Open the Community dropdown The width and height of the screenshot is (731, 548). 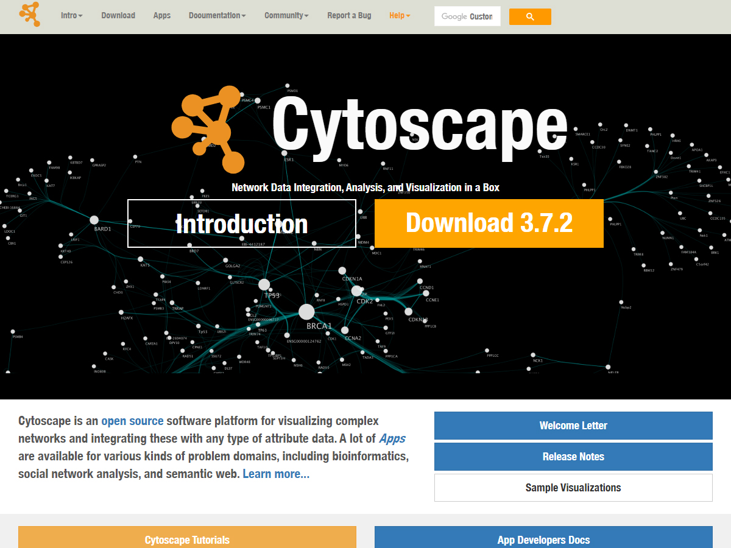tap(286, 16)
